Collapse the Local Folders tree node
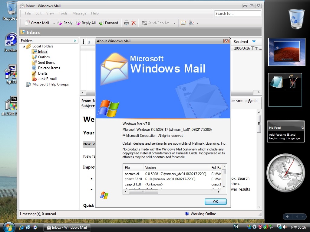This screenshot has height=232, width=310. pyautogui.click(x=24, y=47)
